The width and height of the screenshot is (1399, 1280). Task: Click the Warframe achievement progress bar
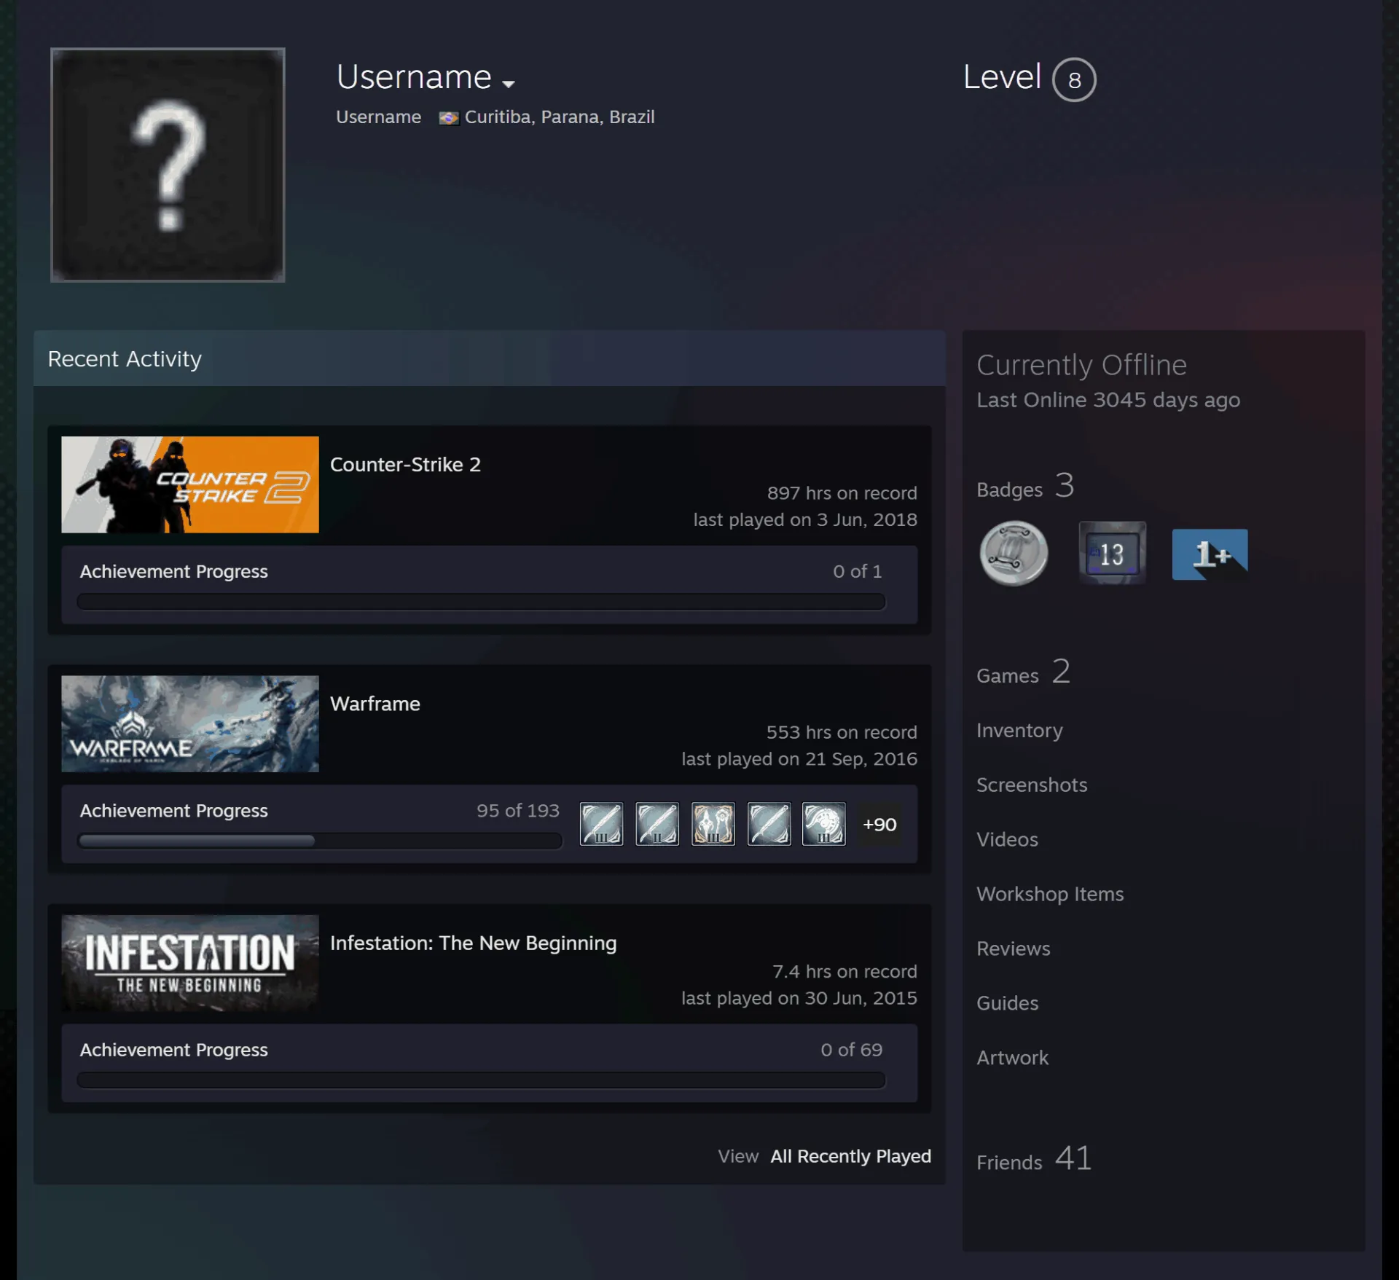320,841
